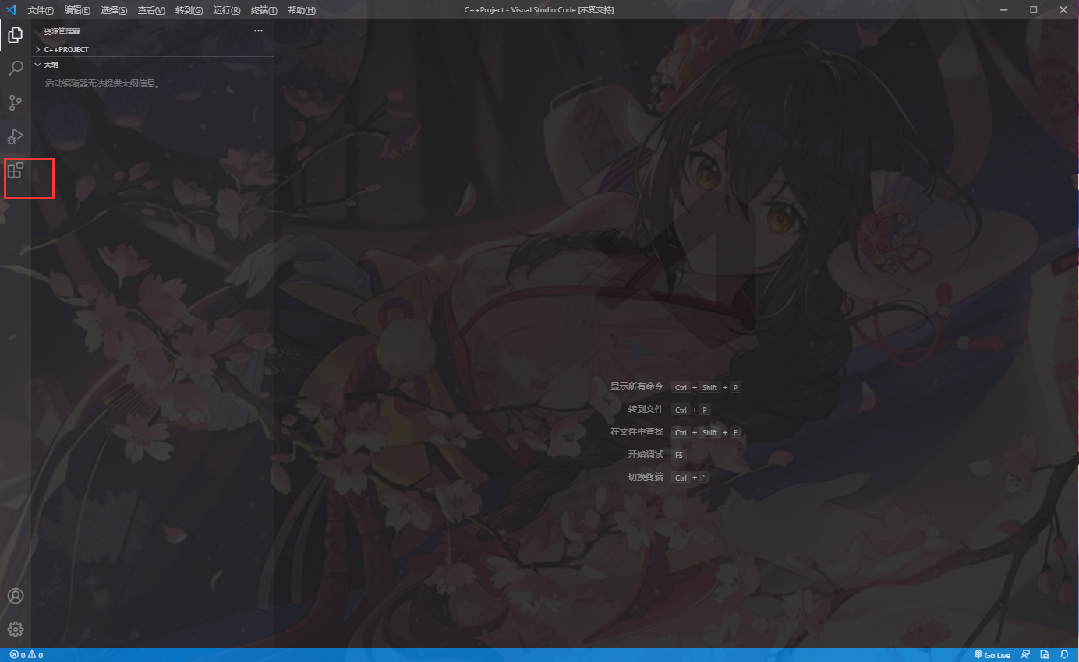Open the Manage gear icon

click(x=16, y=629)
